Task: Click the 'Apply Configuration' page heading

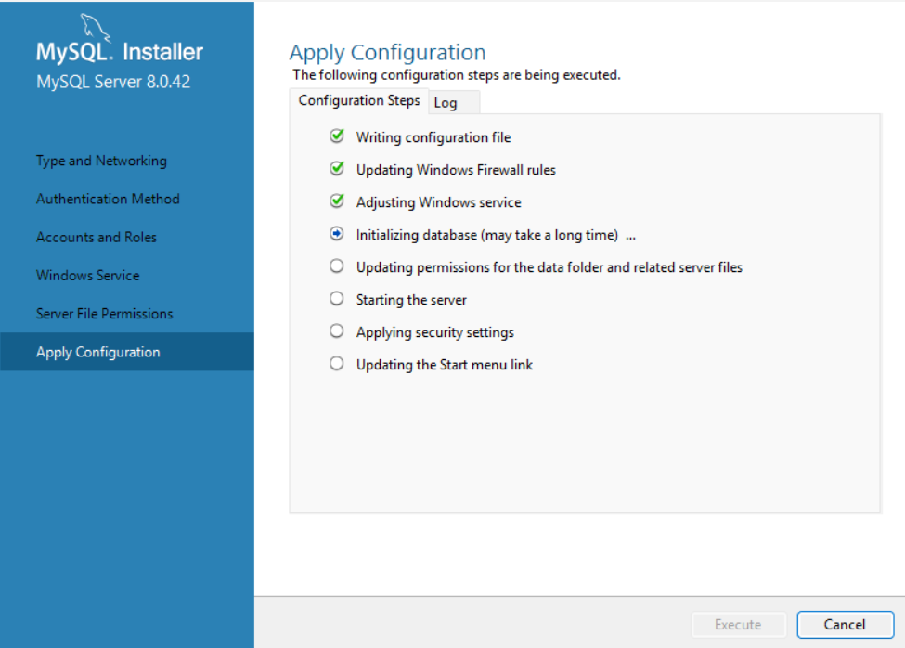Action: (x=388, y=53)
